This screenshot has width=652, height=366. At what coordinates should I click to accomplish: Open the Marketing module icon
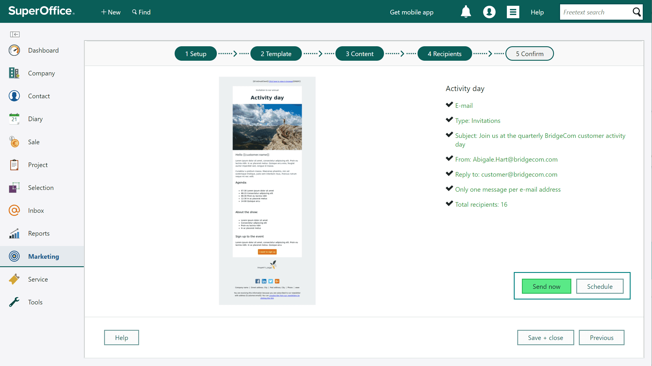[14, 256]
